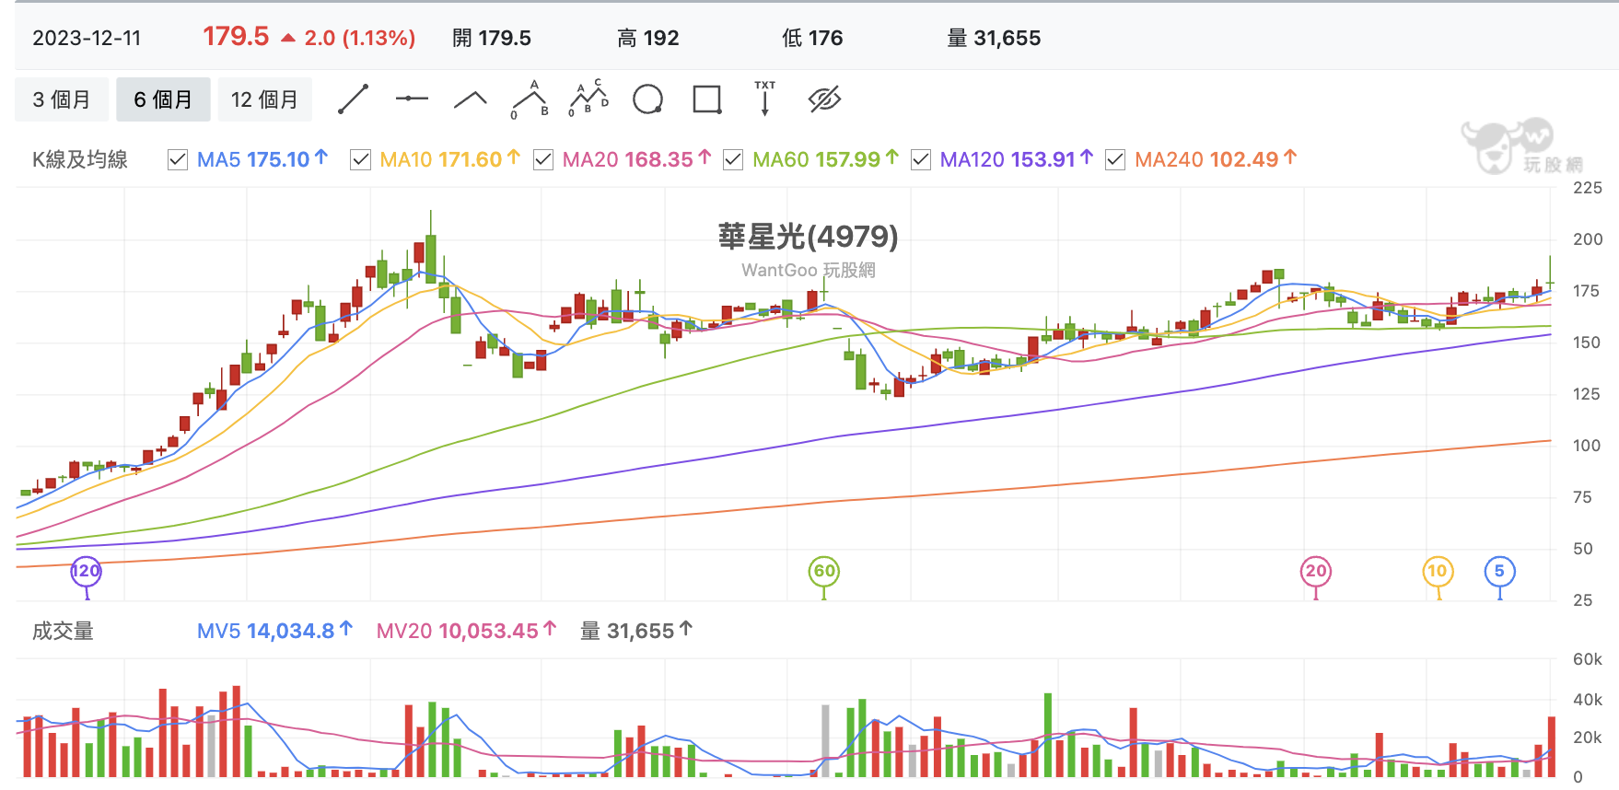The height and width of the screenshot is (790, 1619).
Task: Select the circle drawing tool
Action: 648,99
